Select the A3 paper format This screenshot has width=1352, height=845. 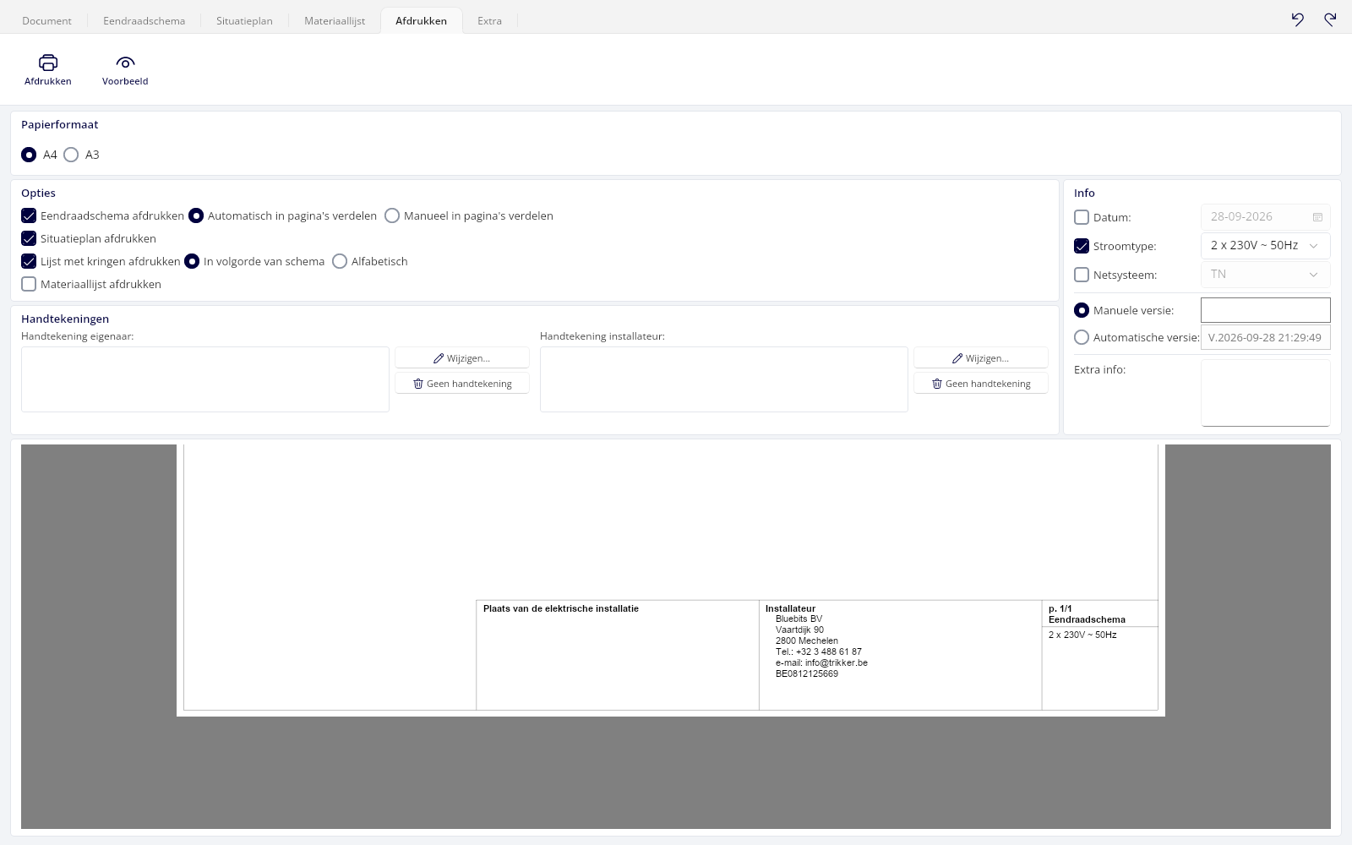(x=71, y=155)
